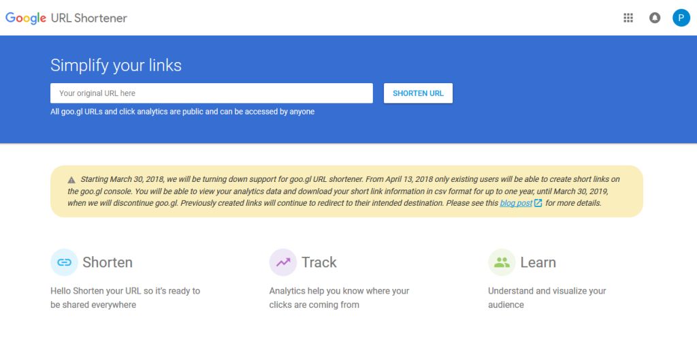Click the Learn description about your audience
Viewport: 697px width, 340px height.
click(547, 298)
